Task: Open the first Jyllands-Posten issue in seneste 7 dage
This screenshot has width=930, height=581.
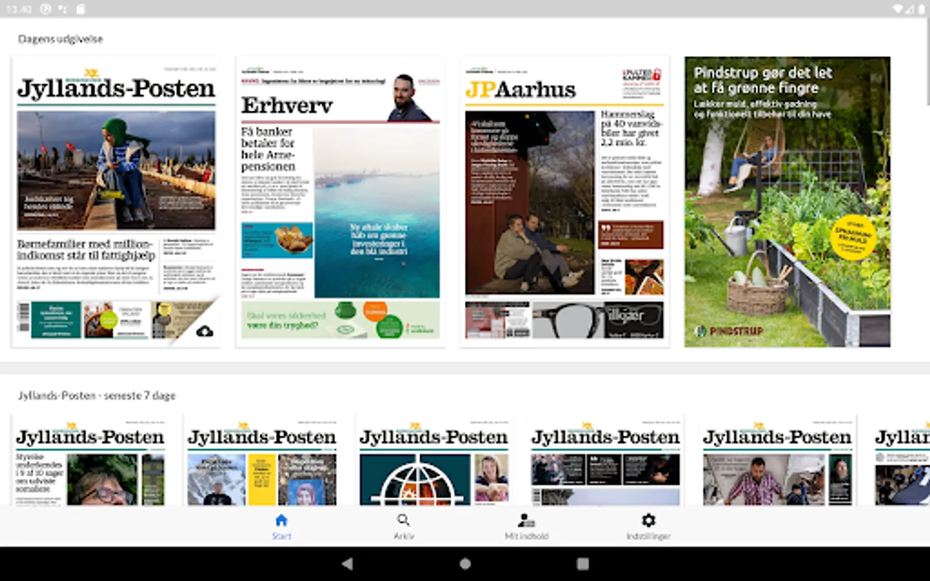Action: coord(90,460)
